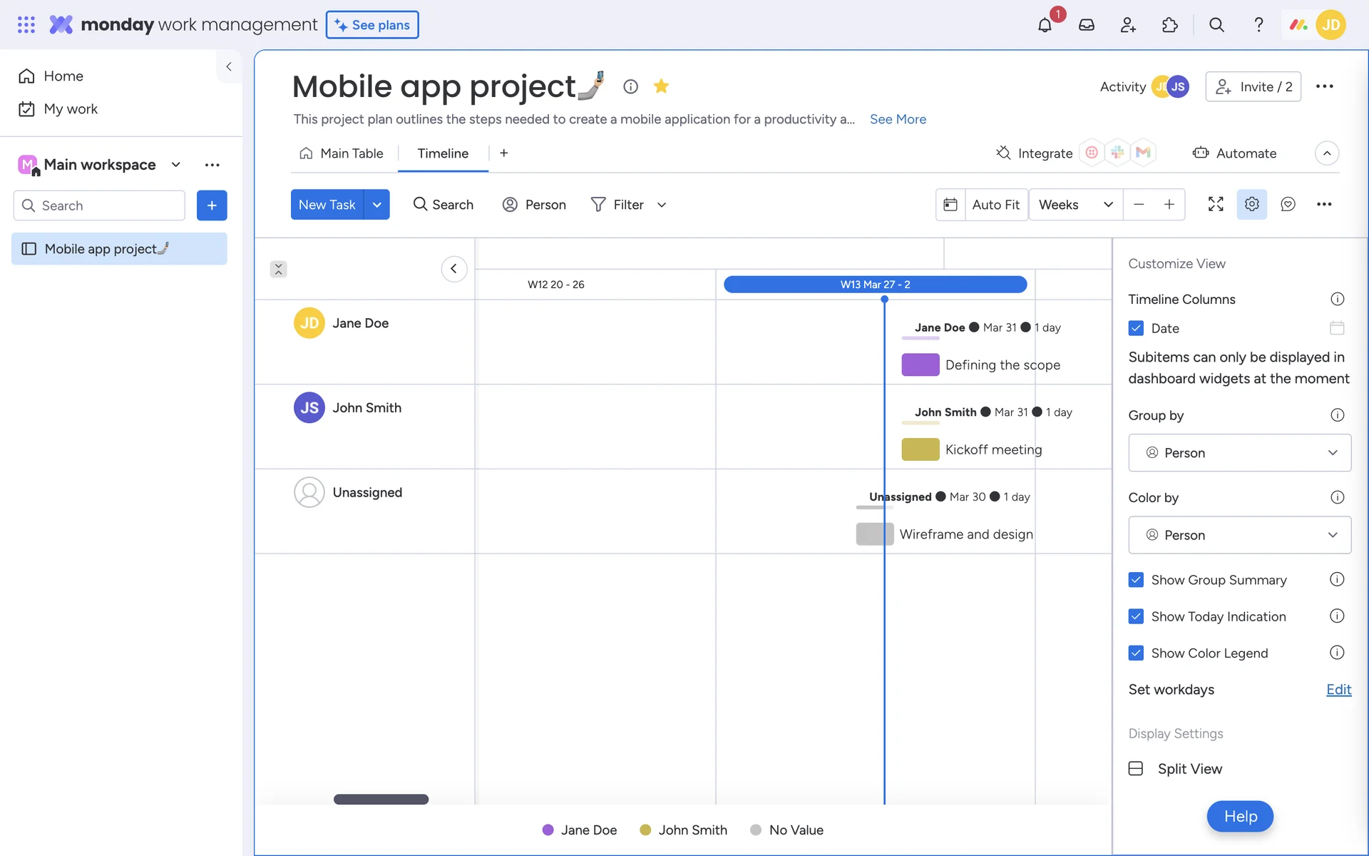Favorite the board with the star icon
1369x856 pixels.
[661, 86]
